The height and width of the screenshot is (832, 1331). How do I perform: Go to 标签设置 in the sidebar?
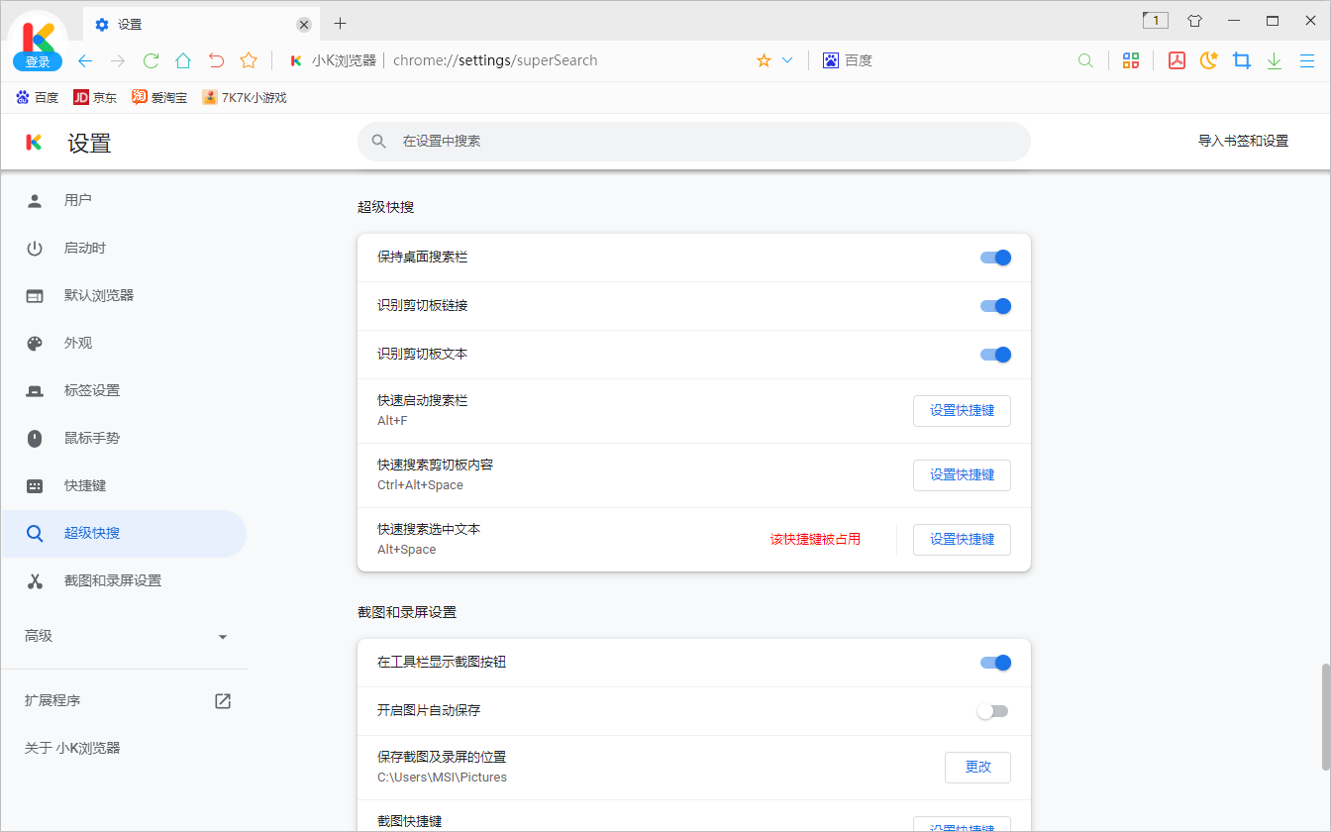coord(124,390)
